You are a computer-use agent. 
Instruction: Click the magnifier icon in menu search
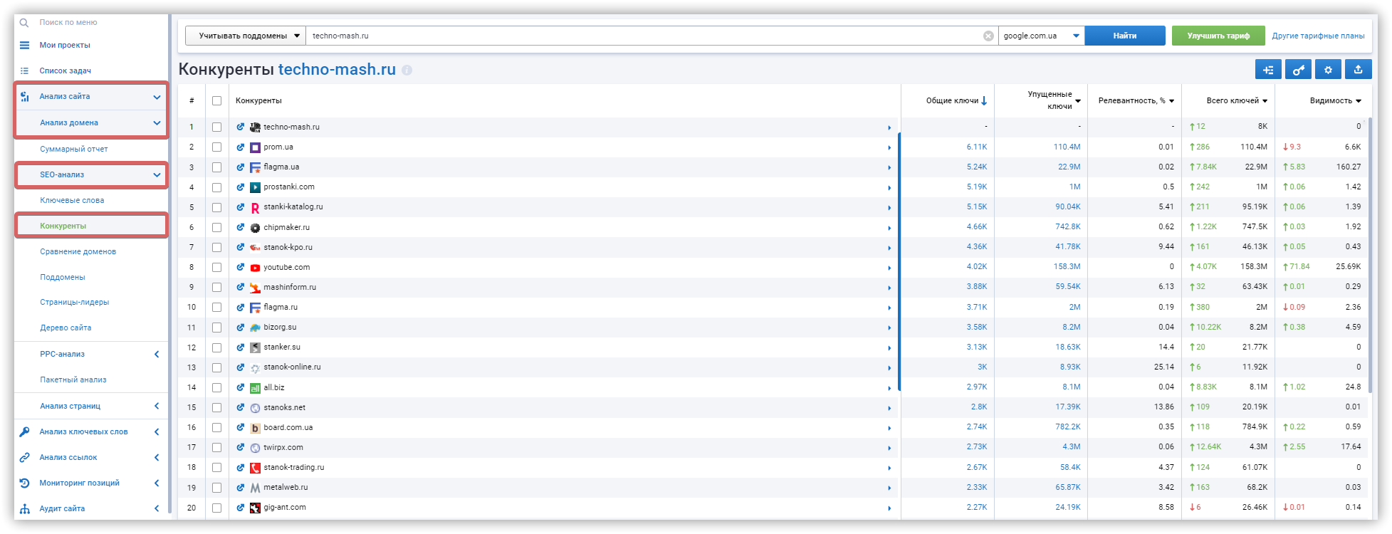(24, 23)
